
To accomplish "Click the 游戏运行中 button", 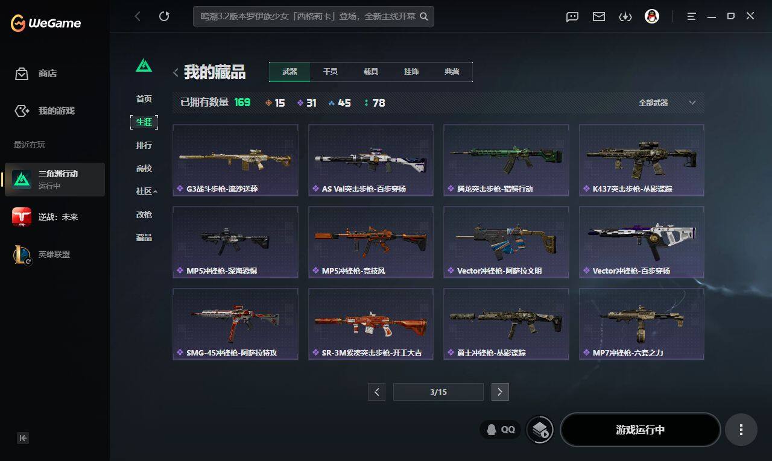I will click(641, 430).
